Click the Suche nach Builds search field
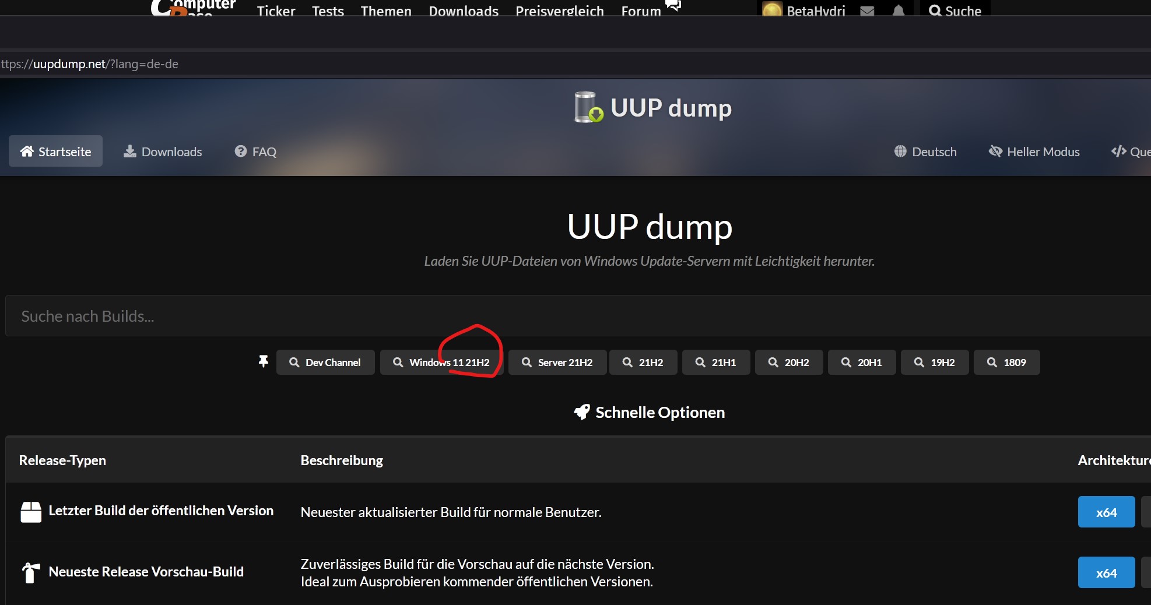1151x605 pixels. [578, 316]
